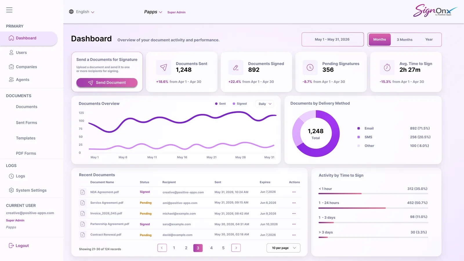Click the Logout door icon
The image size is (464, 261).
[x=11, y=246]
